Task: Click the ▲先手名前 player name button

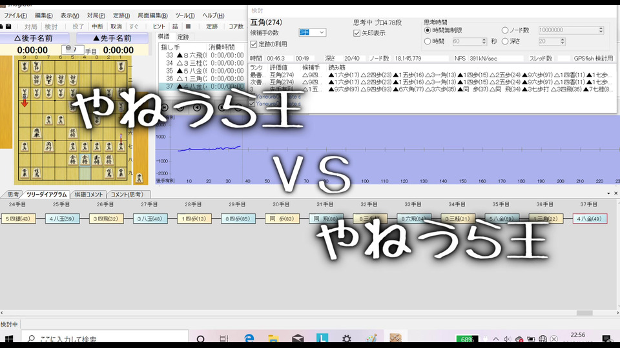Action: [112, 38]
